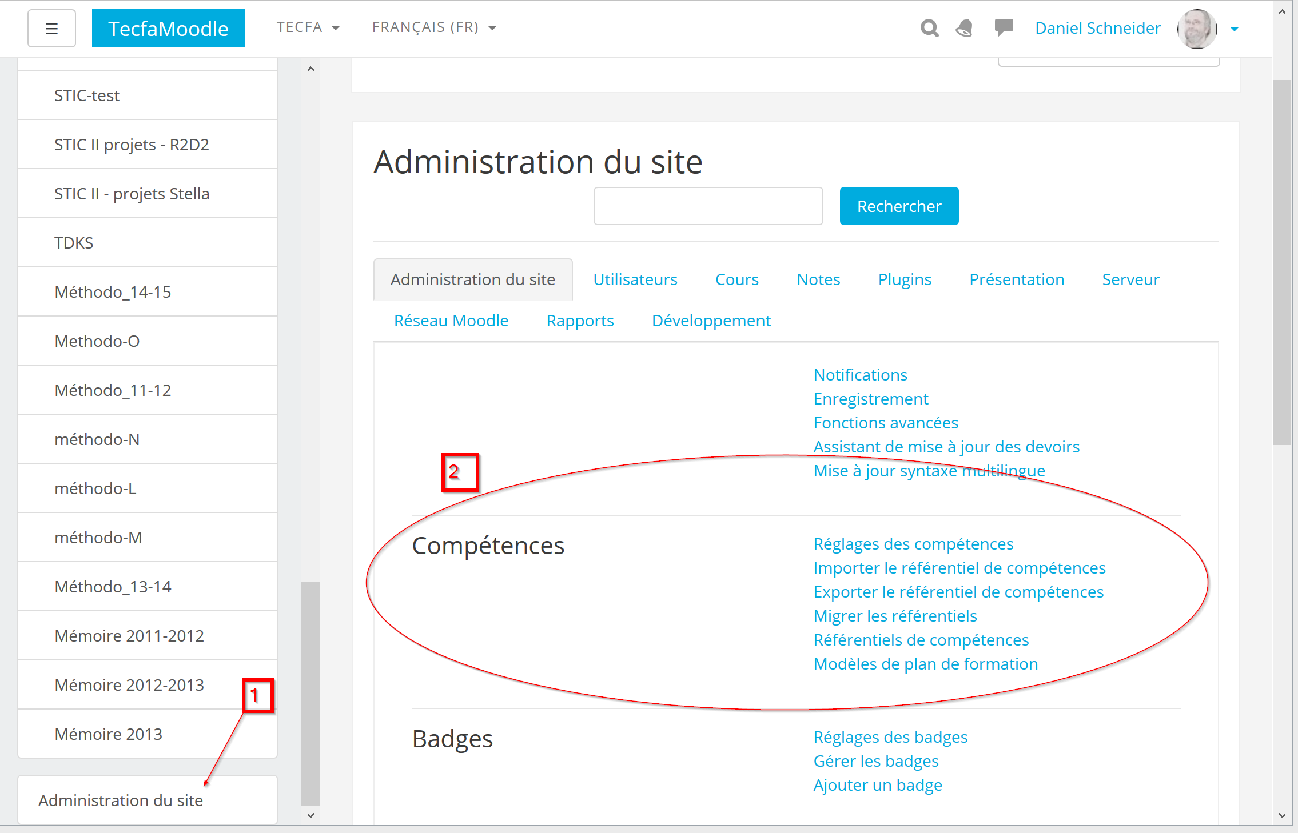The image size is (1298, 833).
Task: Select the Administration du site tab
Action: 473,279
